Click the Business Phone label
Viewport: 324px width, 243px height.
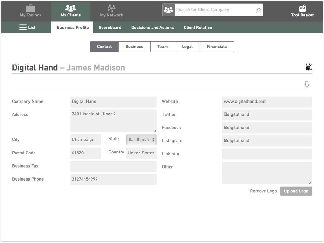(28, 179)
